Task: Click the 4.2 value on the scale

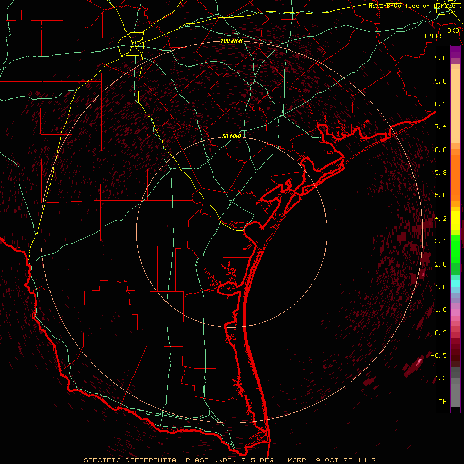Action: pos(441,219)
